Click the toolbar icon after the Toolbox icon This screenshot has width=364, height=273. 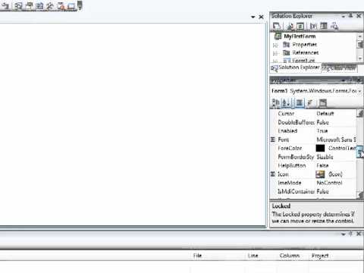[61, 5]
